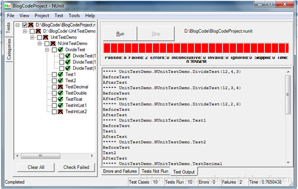The width and height of the screenshot is (298, 189).
Task: Click red cross icon beside TestIntList2
Action: (61, 111)
